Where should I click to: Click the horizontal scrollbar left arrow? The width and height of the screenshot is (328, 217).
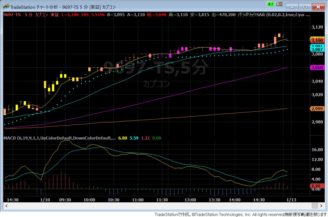7,206
